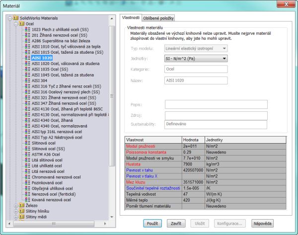This screenshot has width=298, height=235.
Task: Expand the Slitiny mědi category node
Action: click(16, 217)
